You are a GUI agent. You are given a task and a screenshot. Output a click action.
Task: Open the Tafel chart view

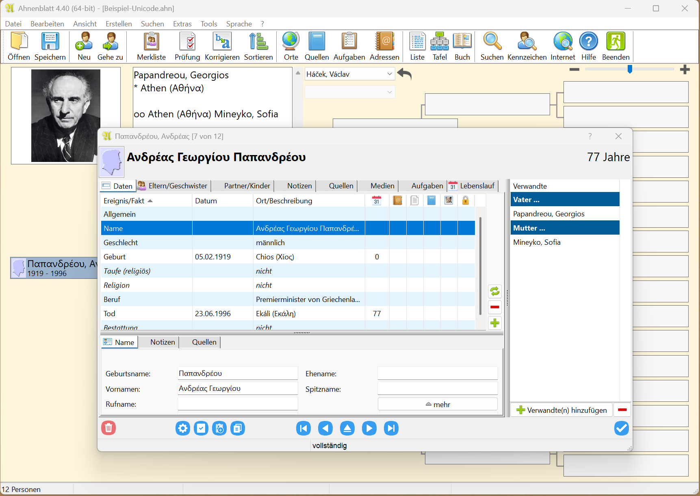[x=440, y=46]
